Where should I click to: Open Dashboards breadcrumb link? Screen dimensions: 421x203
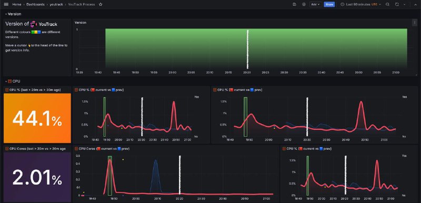point(35,4)
